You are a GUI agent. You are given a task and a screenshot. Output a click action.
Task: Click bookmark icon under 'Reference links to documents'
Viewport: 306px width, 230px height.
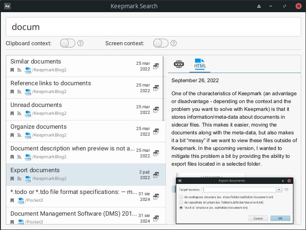click(12, 92)
